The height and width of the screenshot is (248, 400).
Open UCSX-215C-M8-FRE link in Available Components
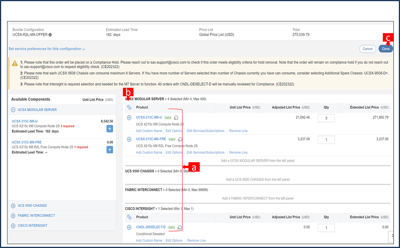27,142
